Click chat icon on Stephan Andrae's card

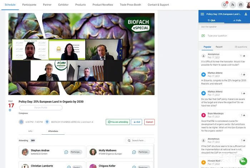coord(66,152)
